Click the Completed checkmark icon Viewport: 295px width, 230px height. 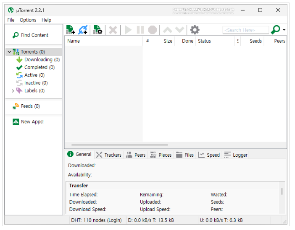(x=19, y=67)
